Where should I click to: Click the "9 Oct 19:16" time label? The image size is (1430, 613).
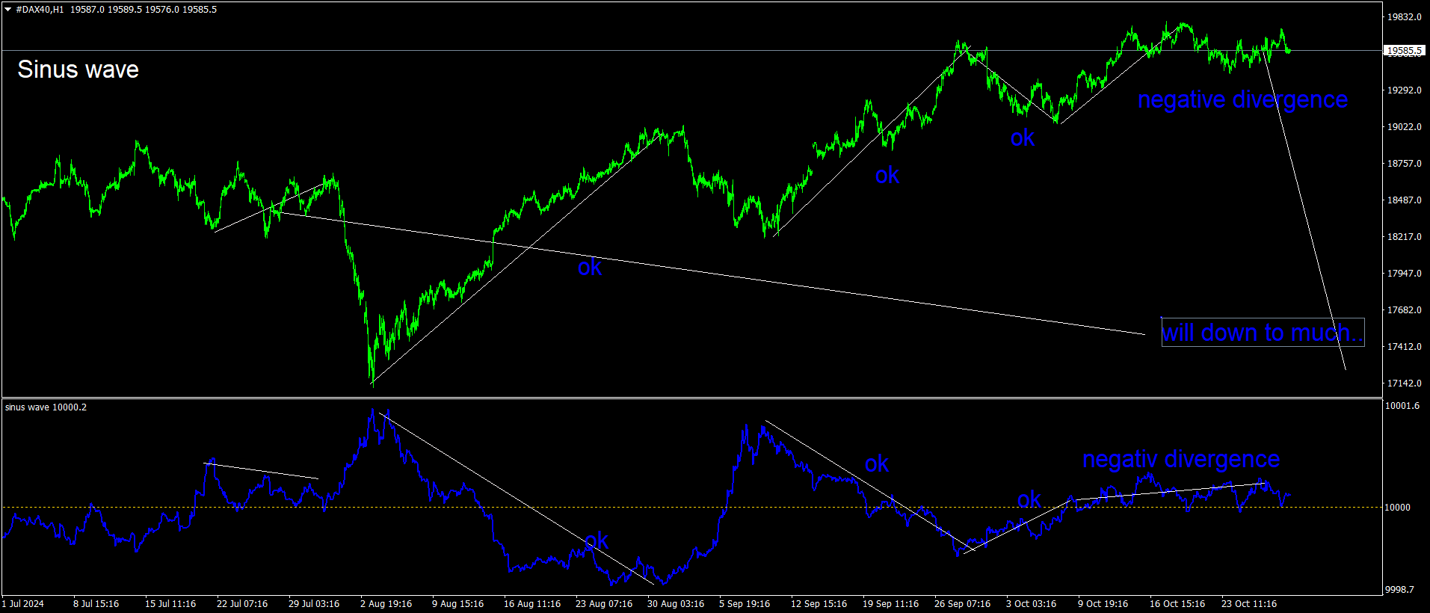pyautogui.click(x=1103, y=604)
